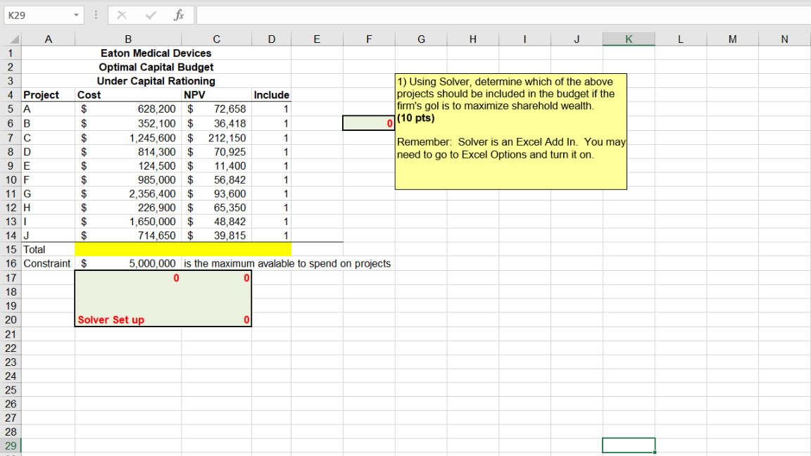
Task: Click the yellow highlighted total cost cell B15
Action: coord(128,249)
